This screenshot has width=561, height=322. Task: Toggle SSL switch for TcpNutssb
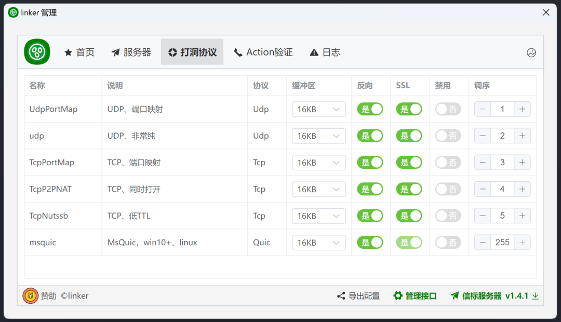(409, 216)
